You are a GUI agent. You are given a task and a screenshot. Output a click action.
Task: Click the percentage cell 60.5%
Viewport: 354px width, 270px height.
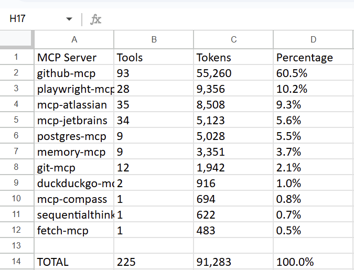click(313, 73)
